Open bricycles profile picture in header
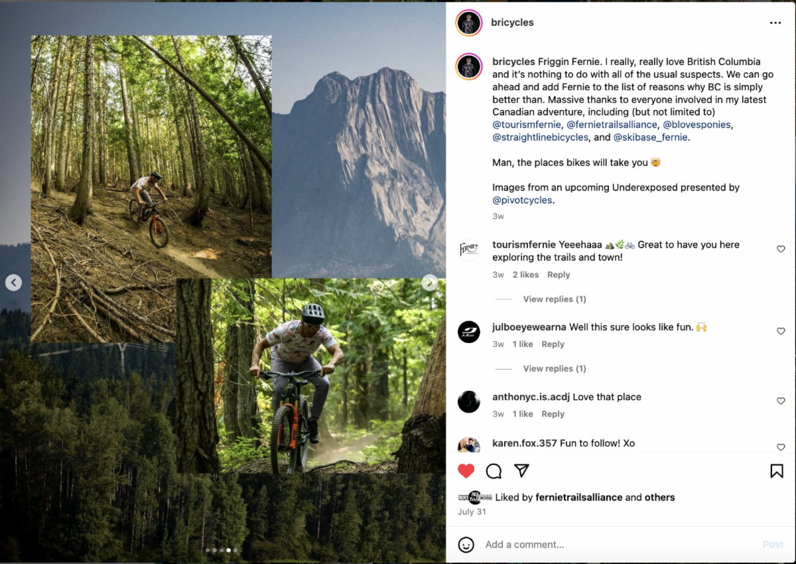The width and height of the screenshot is (796, 564). tap(468, 23)
